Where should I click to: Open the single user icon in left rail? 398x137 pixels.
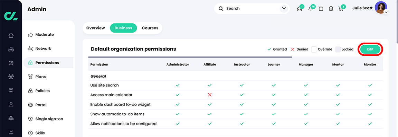pyautogui.click(x=11, y=104)
